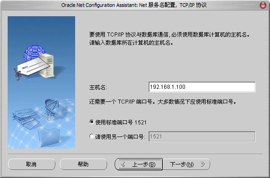Choose the 请使用另一个端口号 radio option
The height and width of the screenshot is (178, 270).
(92, 136)
